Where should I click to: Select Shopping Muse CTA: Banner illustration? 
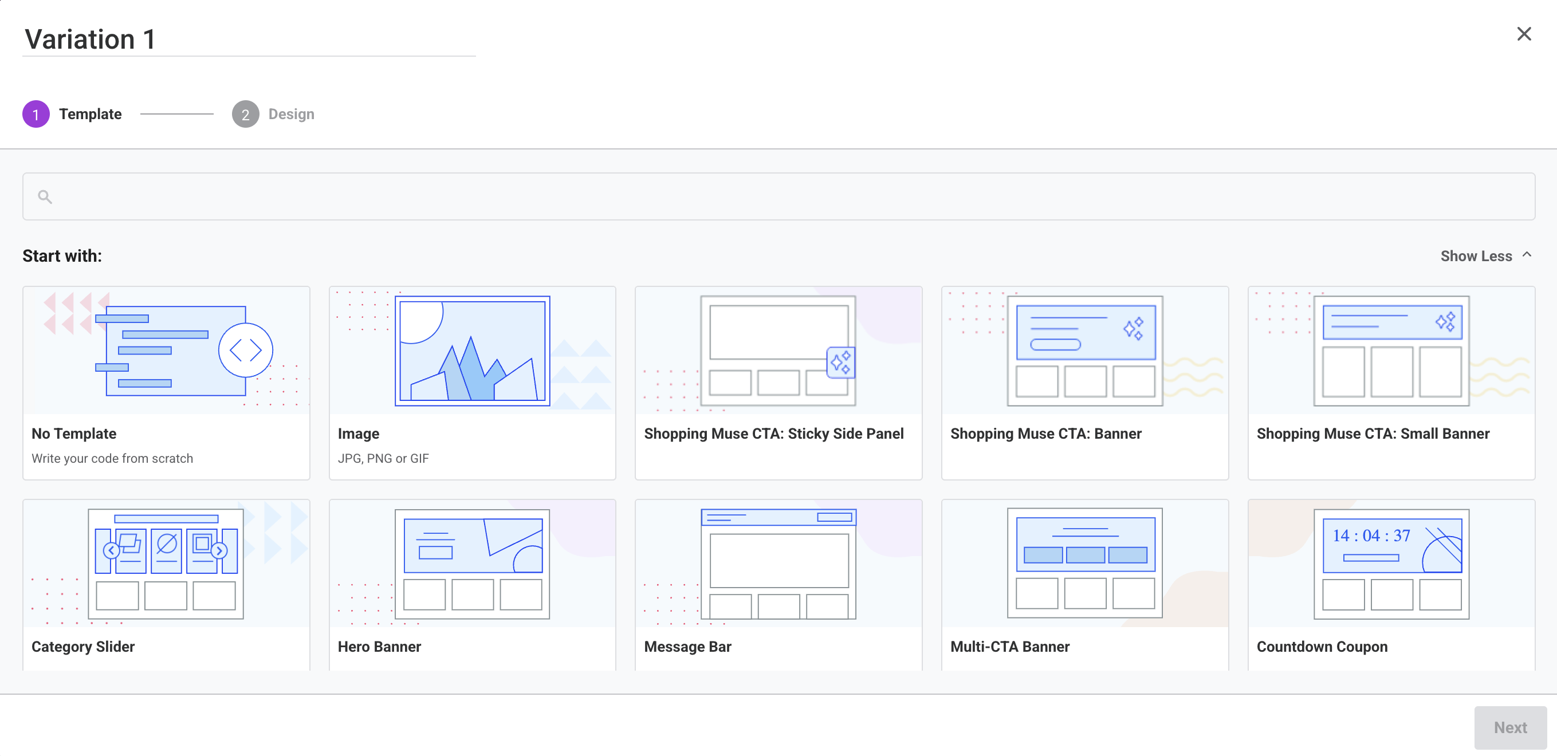pyautogui.click(x=1084, y=351)
